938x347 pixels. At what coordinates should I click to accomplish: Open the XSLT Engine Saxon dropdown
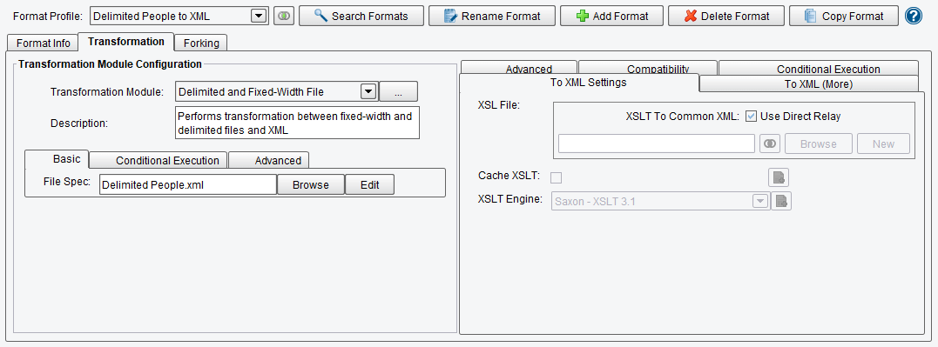[x=760, y=201]
